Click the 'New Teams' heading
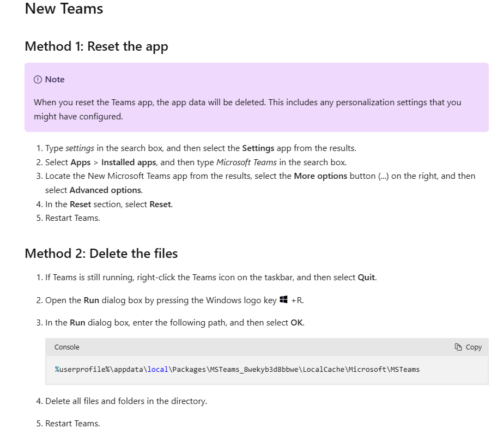Image resolution: width=503 pixels, height=428 pixels. coord(64,9)
